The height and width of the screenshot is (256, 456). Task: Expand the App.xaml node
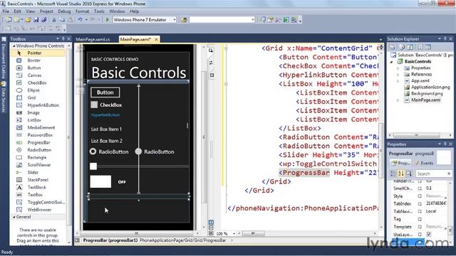click(x=398, y=80)
